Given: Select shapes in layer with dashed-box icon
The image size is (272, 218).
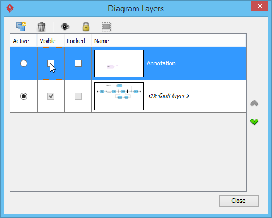Looking at the screenshot, I should tap(107, 27).
